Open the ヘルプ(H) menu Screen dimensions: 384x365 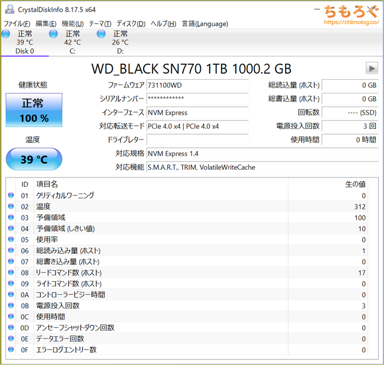pyautogui.click(x=163, y=24)
